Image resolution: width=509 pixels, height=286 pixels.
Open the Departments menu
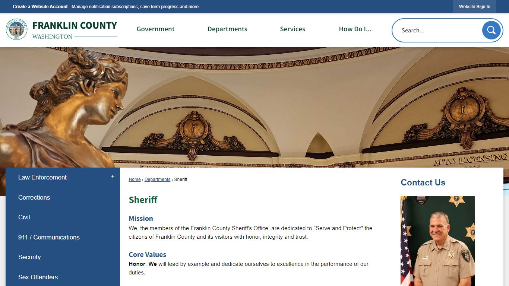pyautogui.click(x=227, y=29)
